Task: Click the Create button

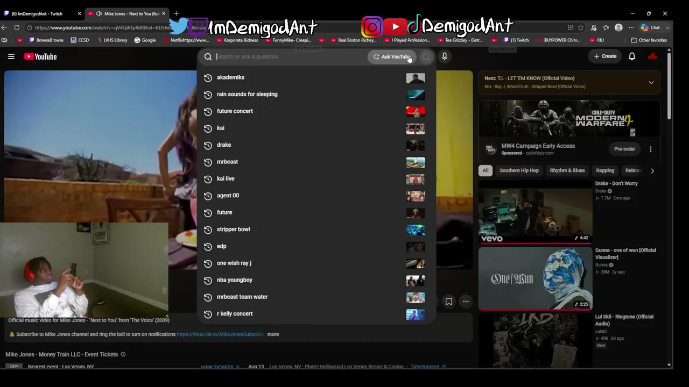Action: coord(605,56)
